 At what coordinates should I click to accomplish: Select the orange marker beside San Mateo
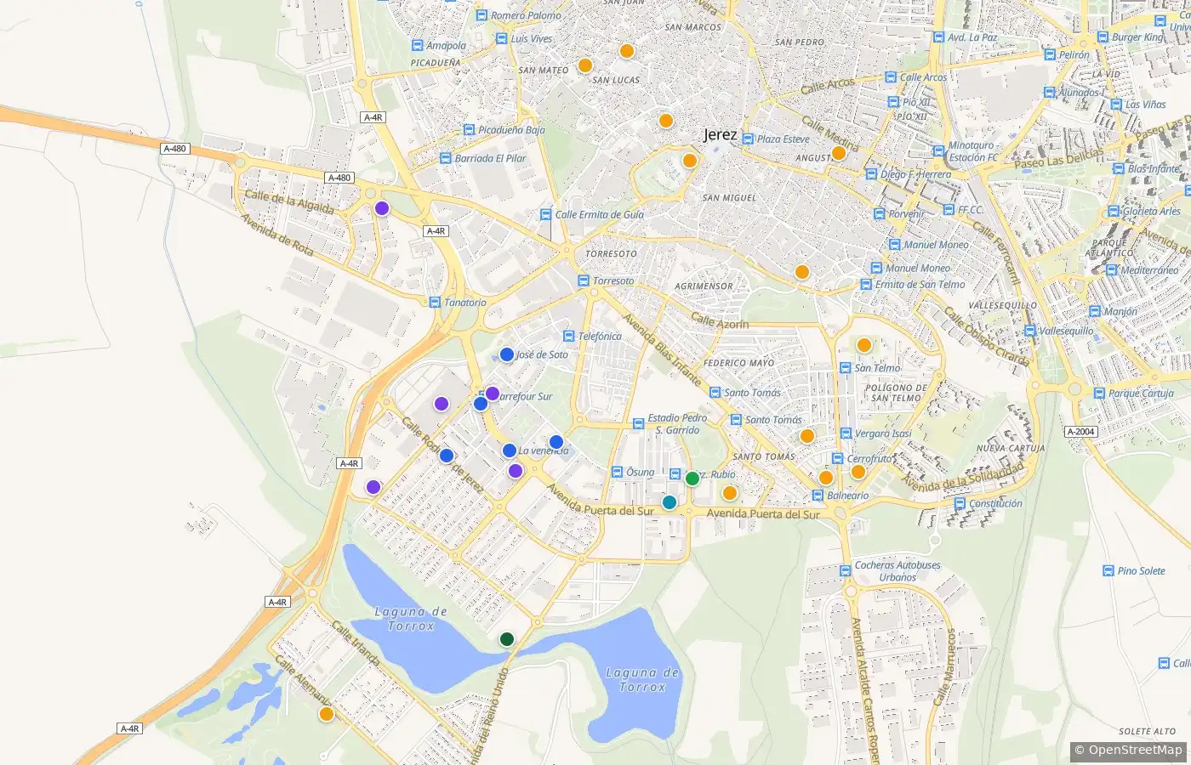click(x=585, y=65)
